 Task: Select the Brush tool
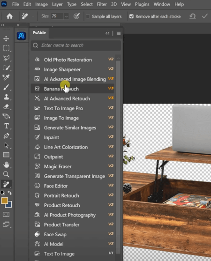coord(6,87)
